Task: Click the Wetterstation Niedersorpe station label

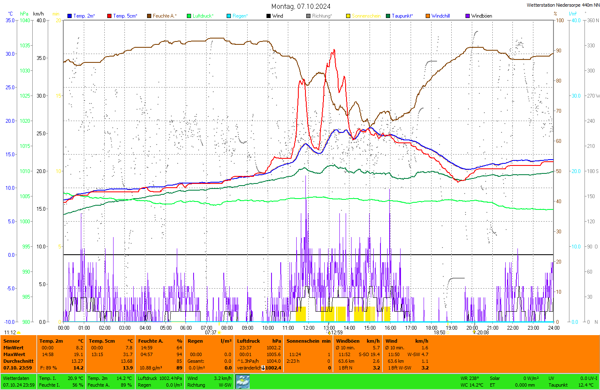Action: (563, 5)
